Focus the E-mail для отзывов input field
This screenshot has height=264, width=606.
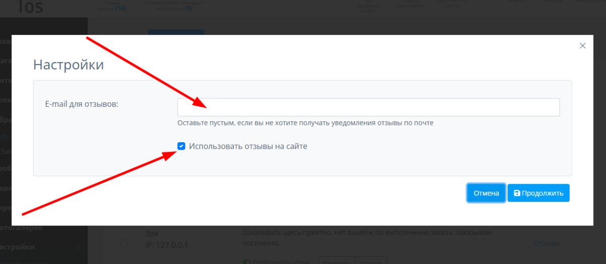point(368,107)
